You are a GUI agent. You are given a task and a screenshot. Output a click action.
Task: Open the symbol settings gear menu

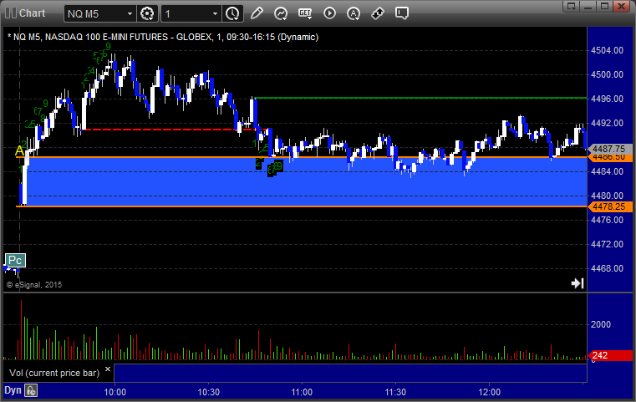coord(147,13)
